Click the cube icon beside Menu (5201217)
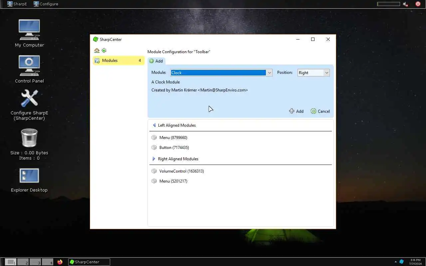The width and height of the screenshot is (426, 266). pos(154,181)
